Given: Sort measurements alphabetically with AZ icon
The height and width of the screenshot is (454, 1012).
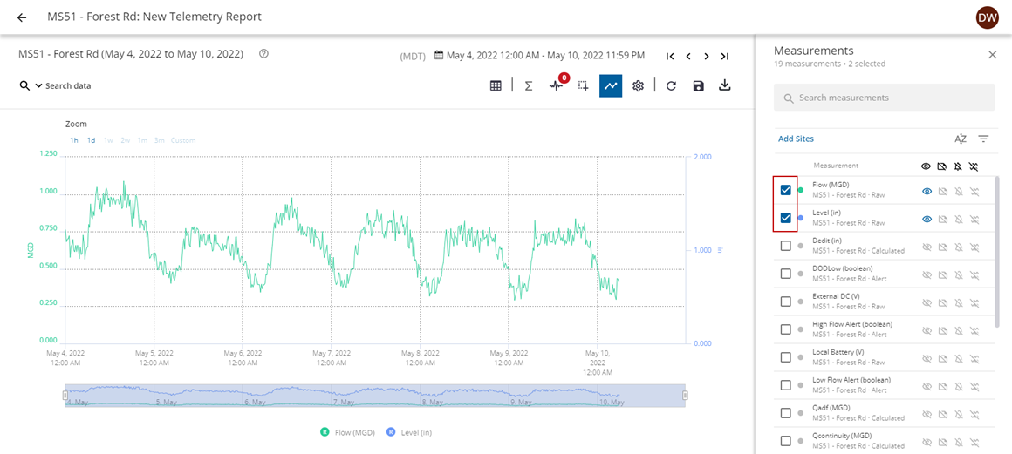Looking at the screenshot, I should coord(961,139).
